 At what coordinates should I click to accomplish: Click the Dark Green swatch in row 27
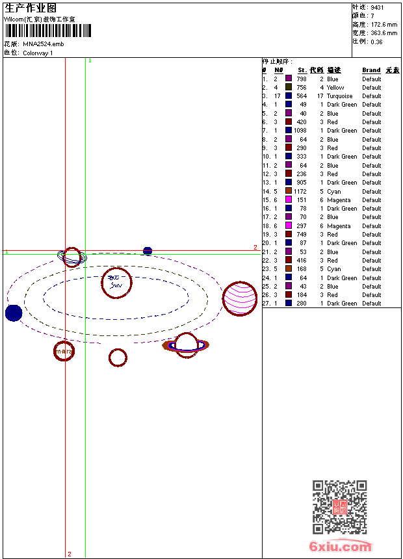click(x=289, y=303)
